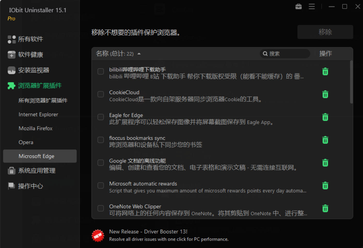Select the Google 文档的离线功能 checkbox

(x=101, y=163)
